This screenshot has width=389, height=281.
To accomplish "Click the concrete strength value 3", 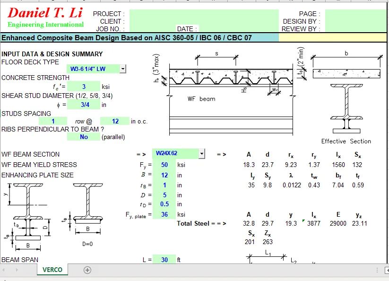I will coord(84,87).
